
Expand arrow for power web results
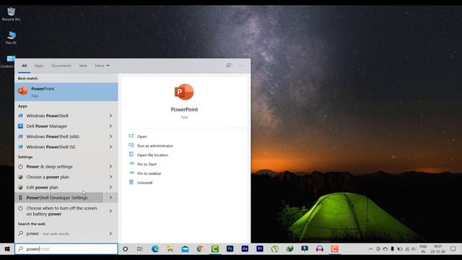110,233
